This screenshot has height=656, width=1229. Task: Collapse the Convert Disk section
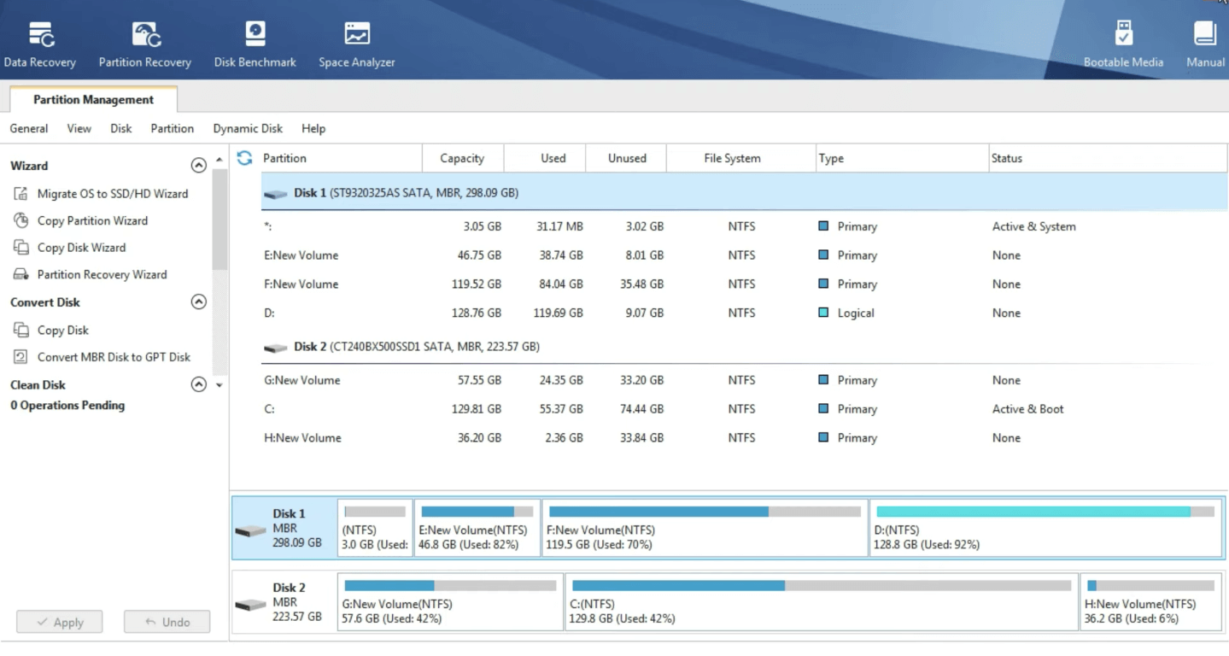coord(198,302)
